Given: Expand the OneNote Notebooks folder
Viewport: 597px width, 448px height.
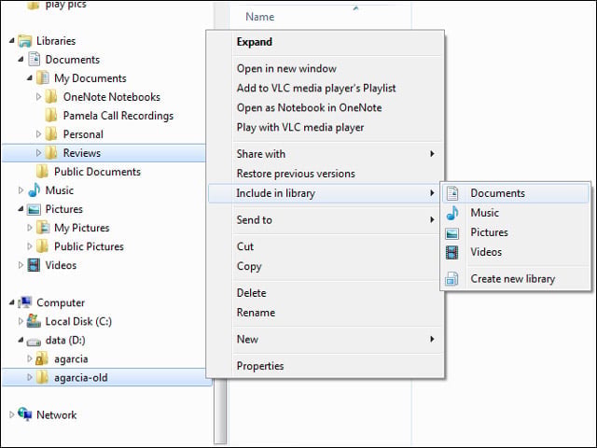Looking at the screenshot, I should pyautogui.click(x=38, y=97).
